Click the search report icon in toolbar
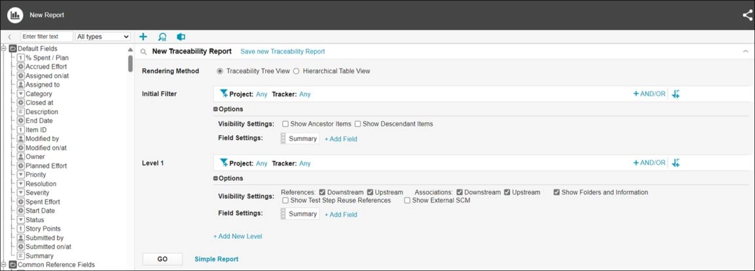 [x=162, y=37]
